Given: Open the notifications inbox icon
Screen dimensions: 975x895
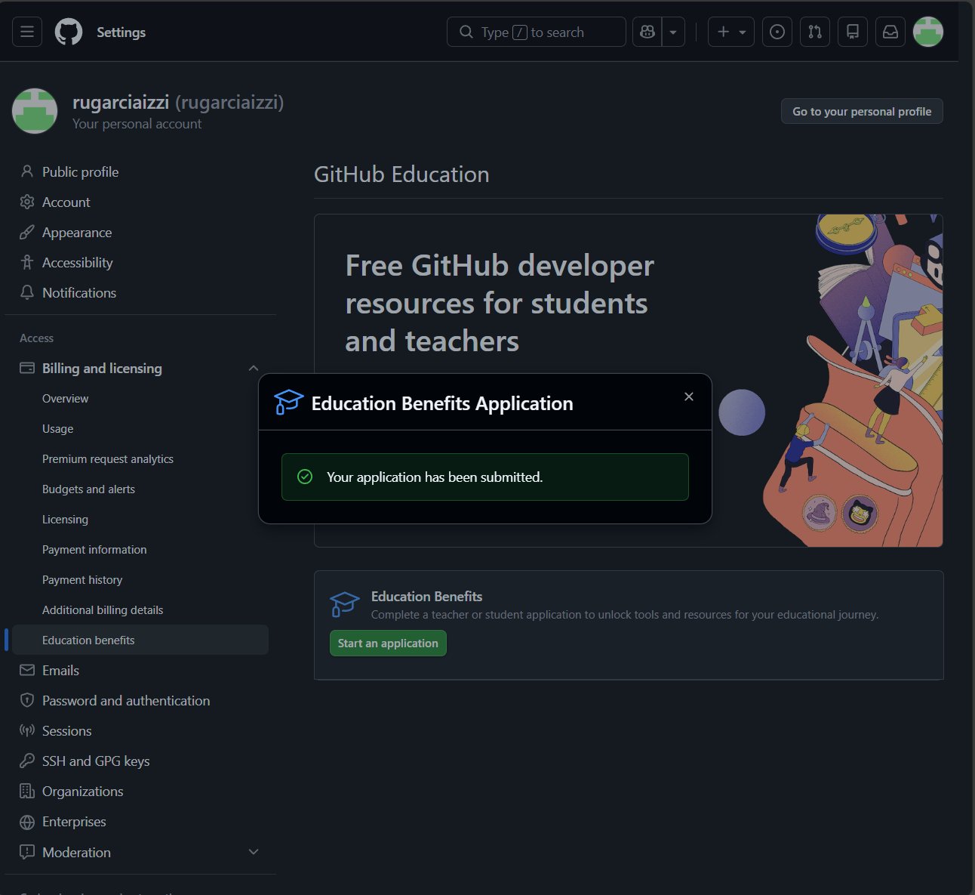Looking at the screenshot, I should point(890,32).
